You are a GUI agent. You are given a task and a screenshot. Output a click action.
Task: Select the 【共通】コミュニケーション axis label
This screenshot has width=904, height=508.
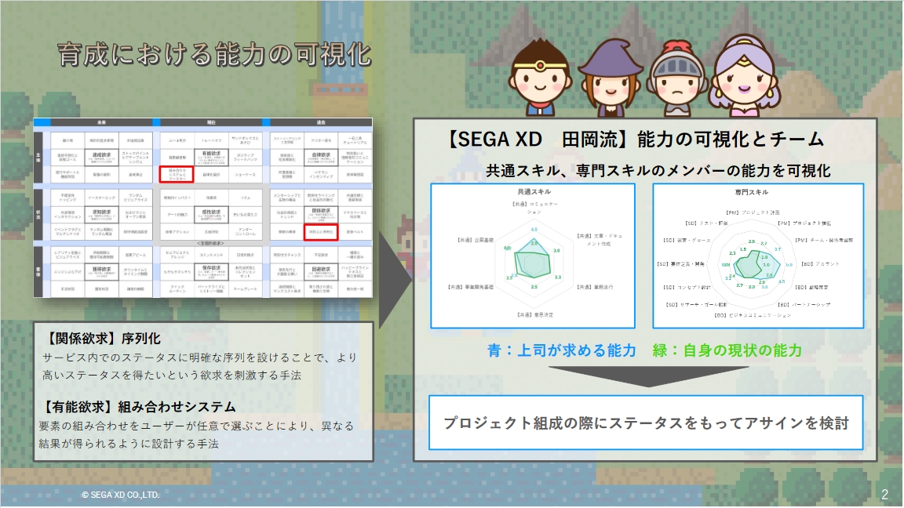coord(534,208)
